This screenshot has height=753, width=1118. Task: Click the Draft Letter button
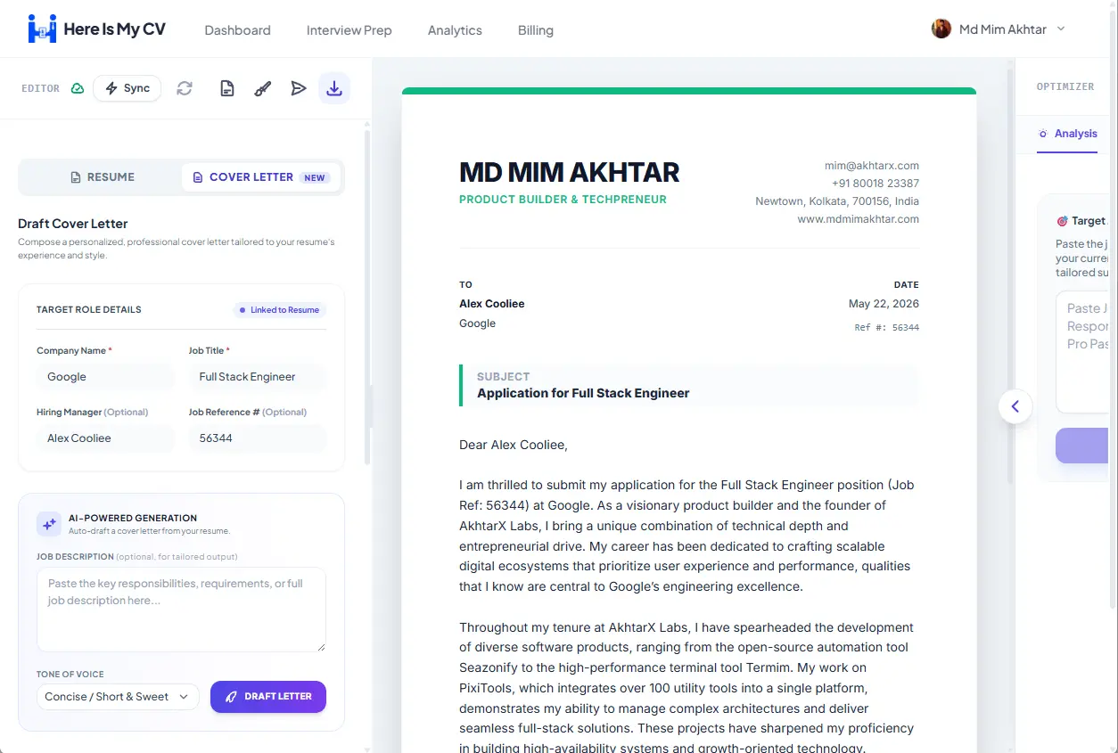pos(268,697)
